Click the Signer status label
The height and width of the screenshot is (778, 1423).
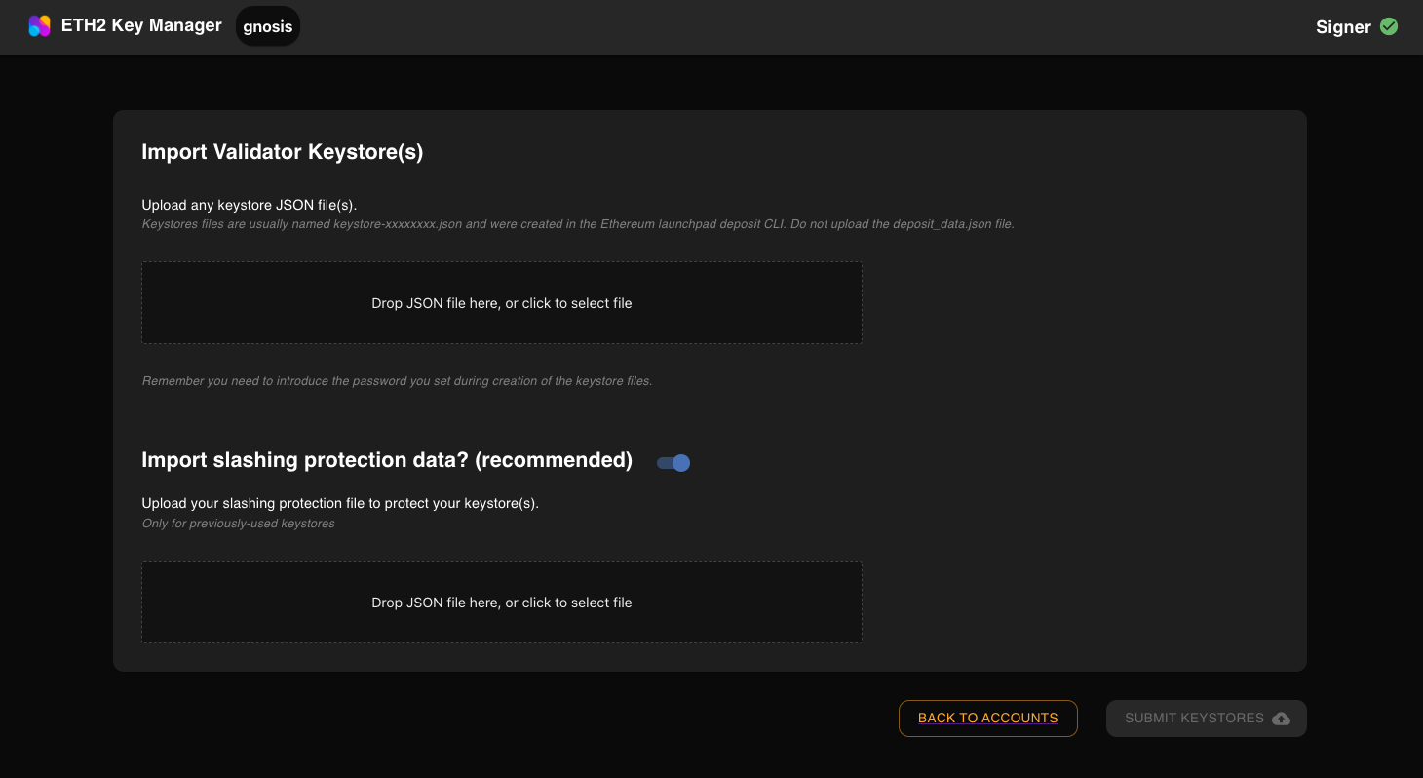tap(1343, 27)
